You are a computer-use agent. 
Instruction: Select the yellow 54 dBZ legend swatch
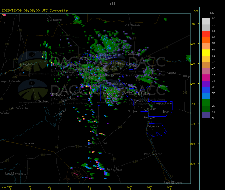[206, 53]
